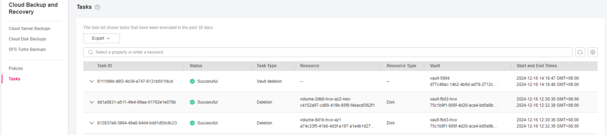This screenshot has width=607, height=135.
Task: Click vault-fbd3-hxw in second row
Action: tap(443, 99)
